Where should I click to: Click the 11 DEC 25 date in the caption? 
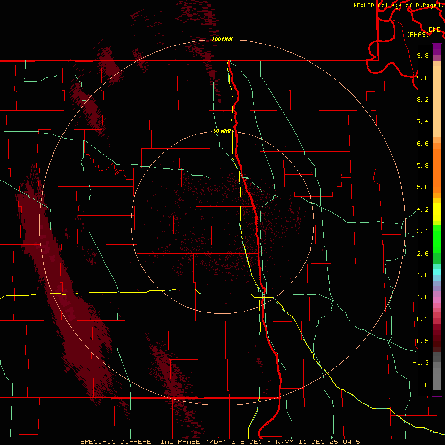(319, 442)
